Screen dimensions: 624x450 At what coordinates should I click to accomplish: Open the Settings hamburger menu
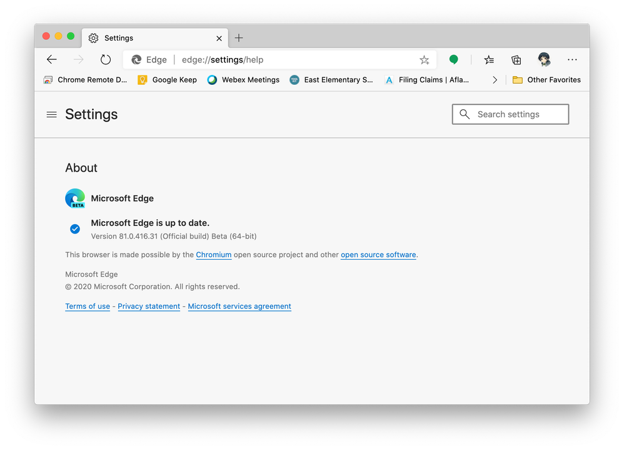[x=52, y=115]
